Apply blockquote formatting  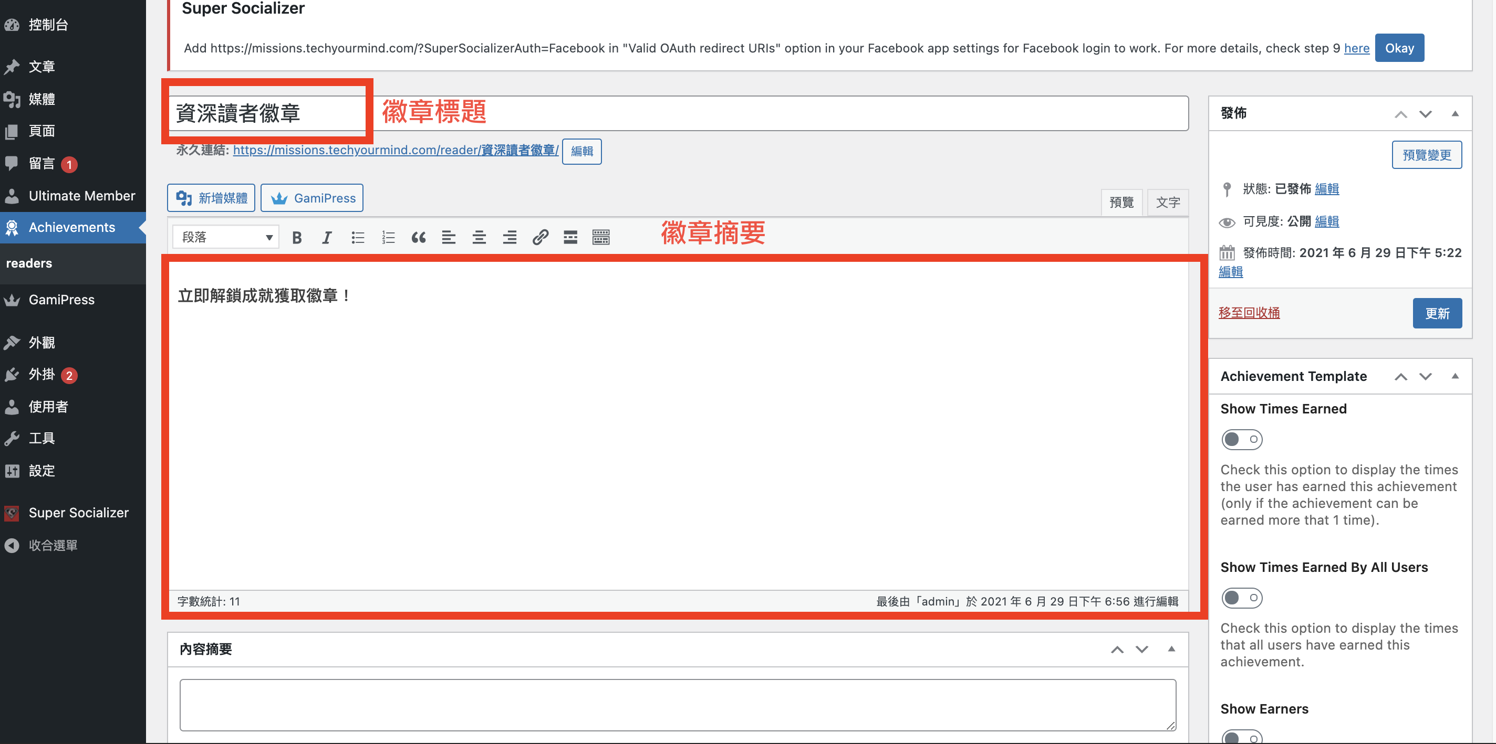[x=418, y=237]
